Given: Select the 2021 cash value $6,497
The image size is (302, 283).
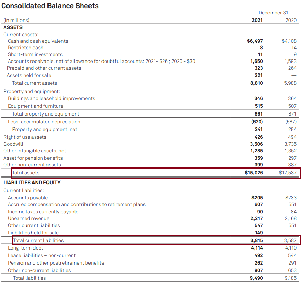Looking at the screenshot, I should (255, 41).
